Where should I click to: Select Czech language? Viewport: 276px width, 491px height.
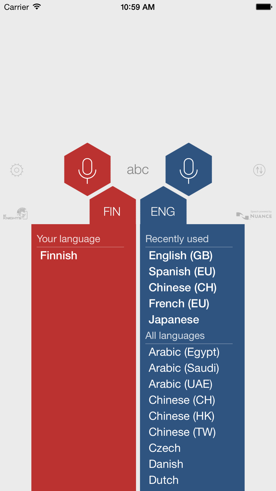pyautogui.click(x=164, y=448)
